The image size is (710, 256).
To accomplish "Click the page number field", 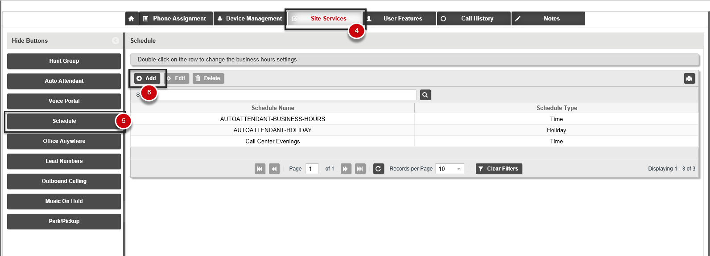I will pyautogui.click(x=312, y=169).
